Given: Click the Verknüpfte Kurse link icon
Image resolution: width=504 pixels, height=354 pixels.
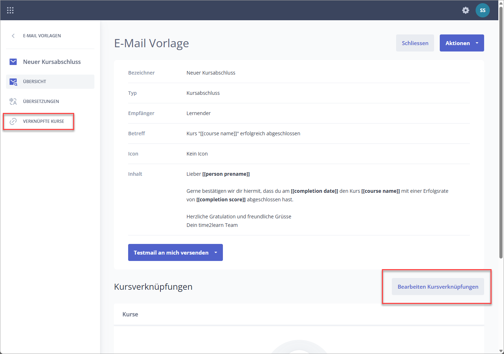Looking at the screenshot, I should [x=13, y=121].
